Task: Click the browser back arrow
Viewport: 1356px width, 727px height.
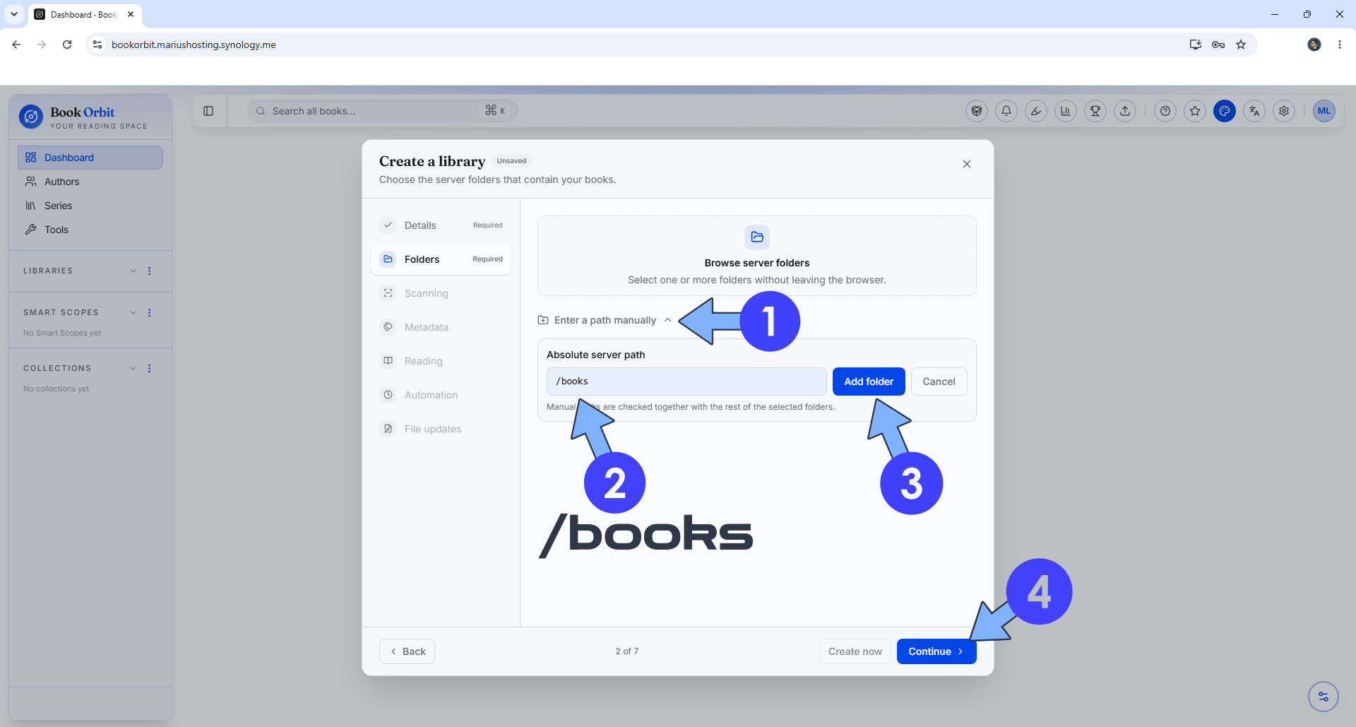Action: 16,45
